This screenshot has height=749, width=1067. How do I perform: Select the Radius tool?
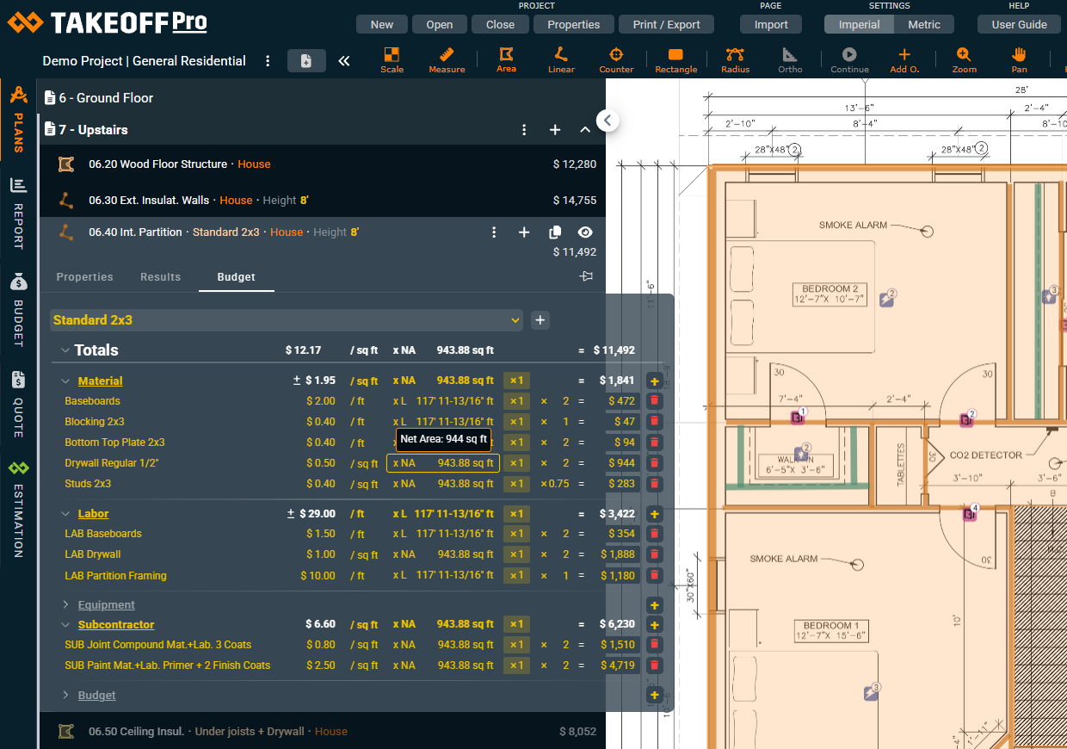click(x=735, y=59)
